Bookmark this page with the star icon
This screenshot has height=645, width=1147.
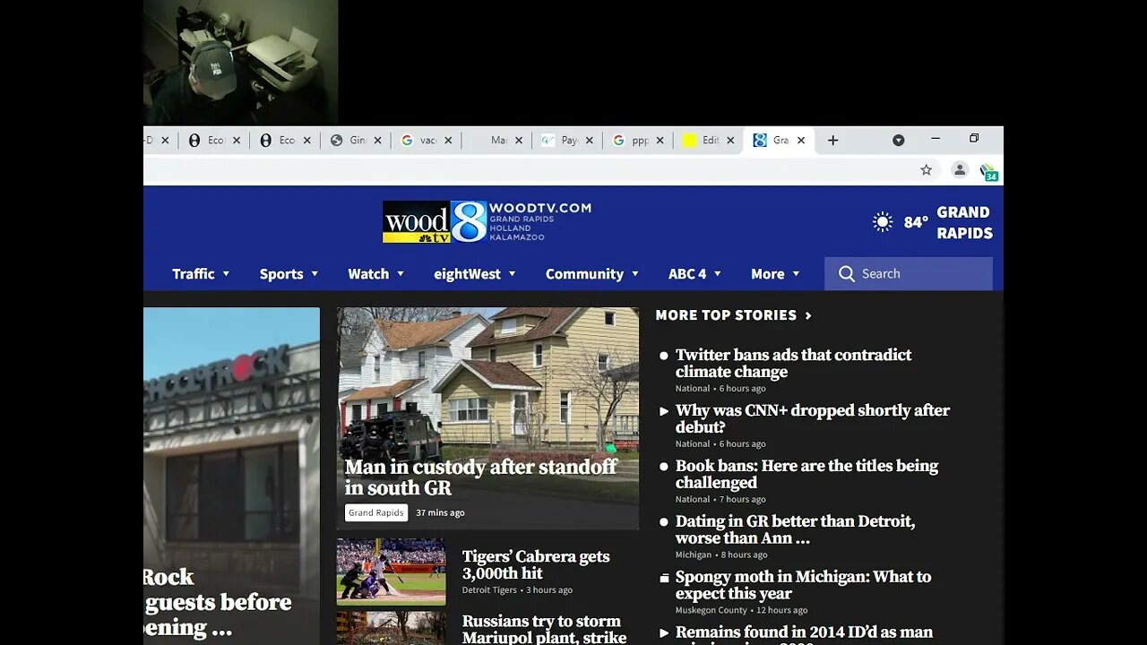pyautogui.click(x=927, y=170)
